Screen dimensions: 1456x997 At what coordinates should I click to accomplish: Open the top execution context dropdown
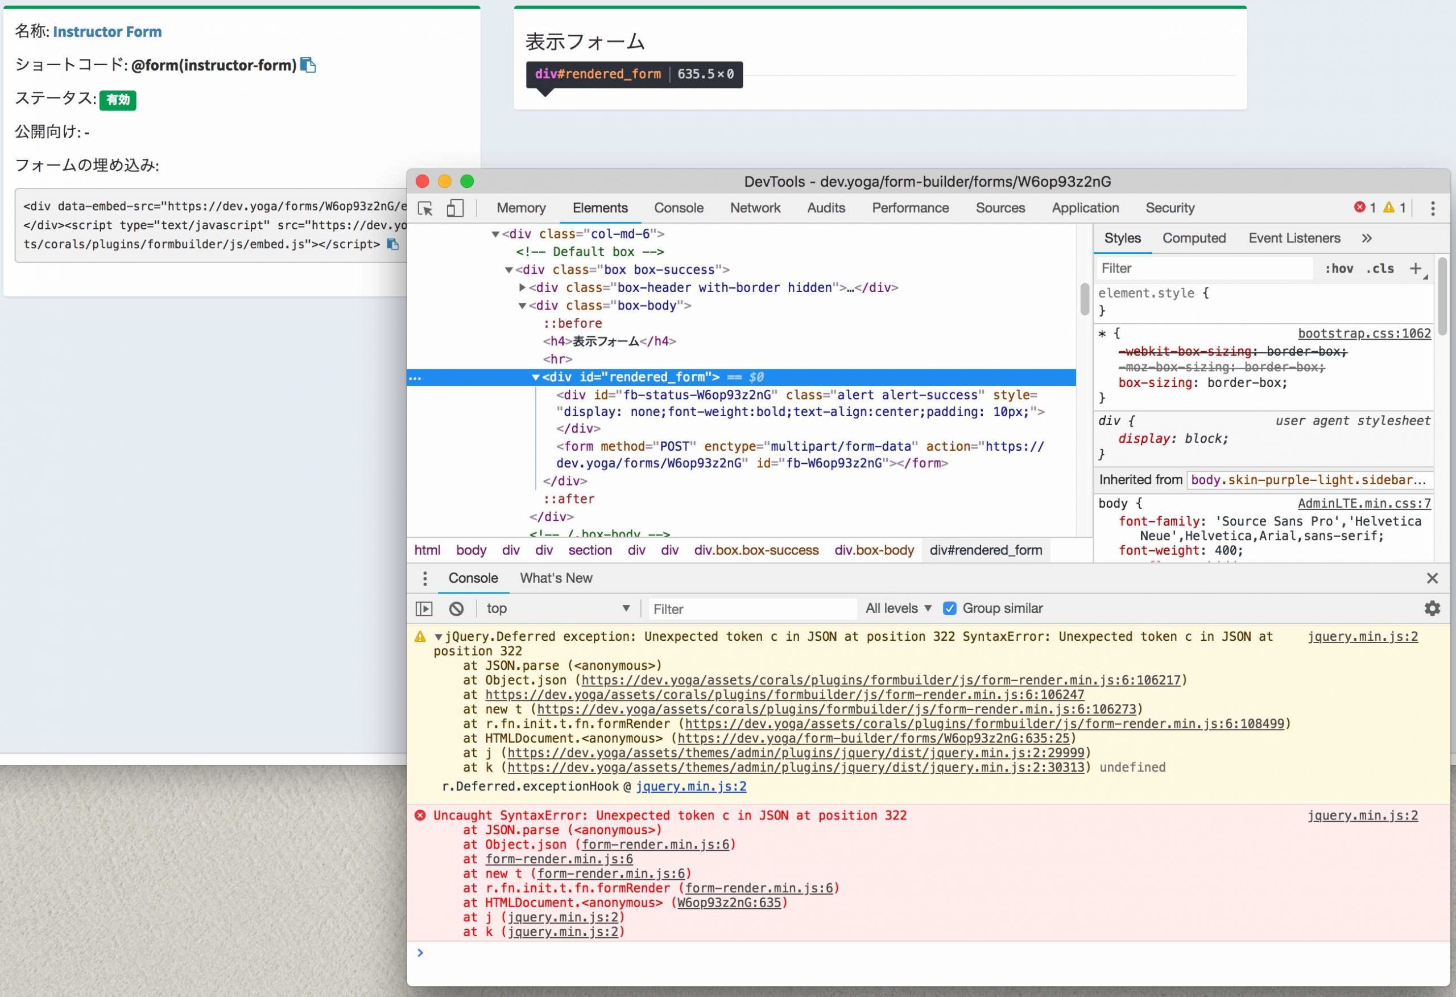(x=557, y=608)
